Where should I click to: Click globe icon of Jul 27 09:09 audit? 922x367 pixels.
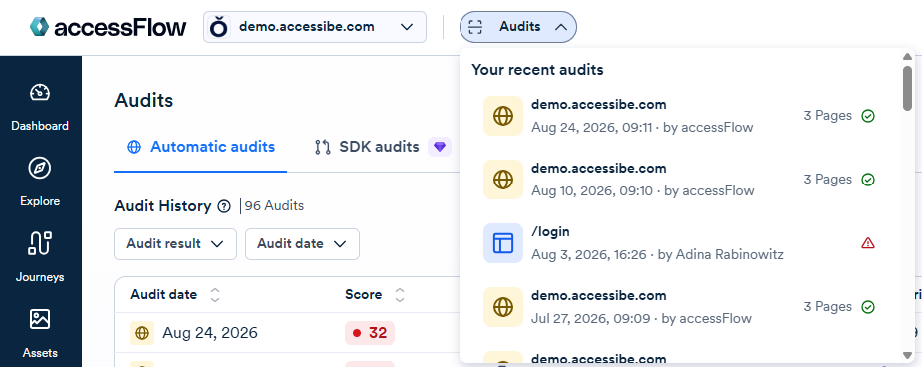pos(503,306)
